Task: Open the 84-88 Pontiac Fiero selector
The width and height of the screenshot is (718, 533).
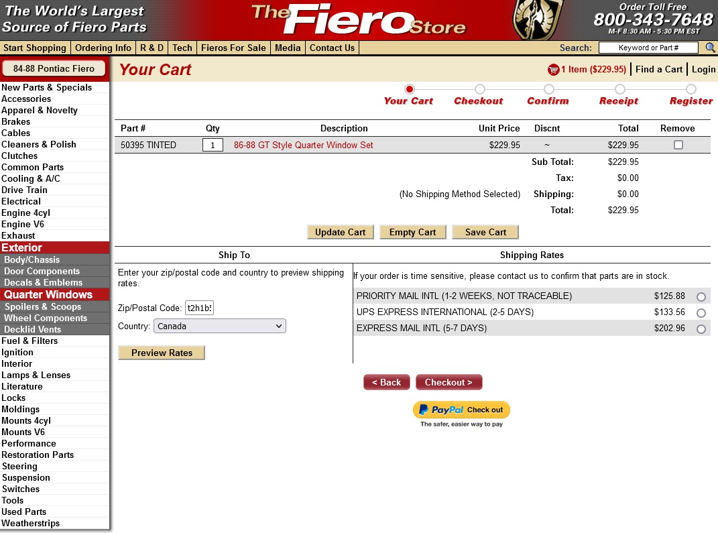Action: tap(54, 68)
